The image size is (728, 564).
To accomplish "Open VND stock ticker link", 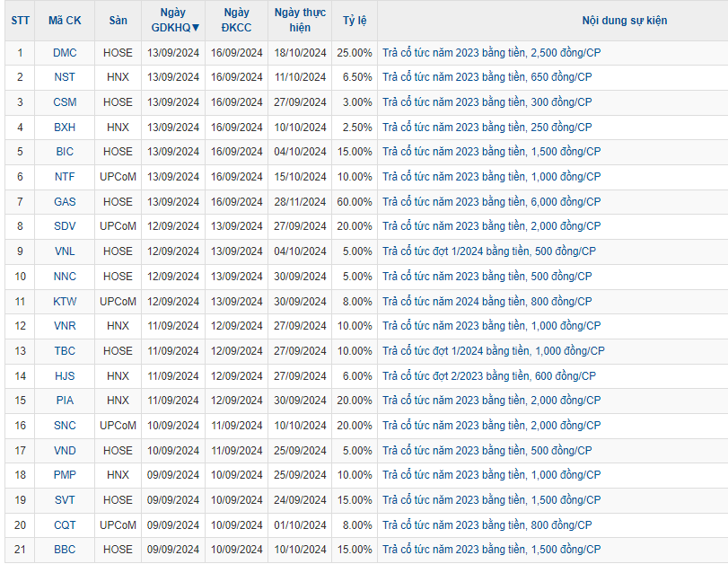I will tap(65, 451).
